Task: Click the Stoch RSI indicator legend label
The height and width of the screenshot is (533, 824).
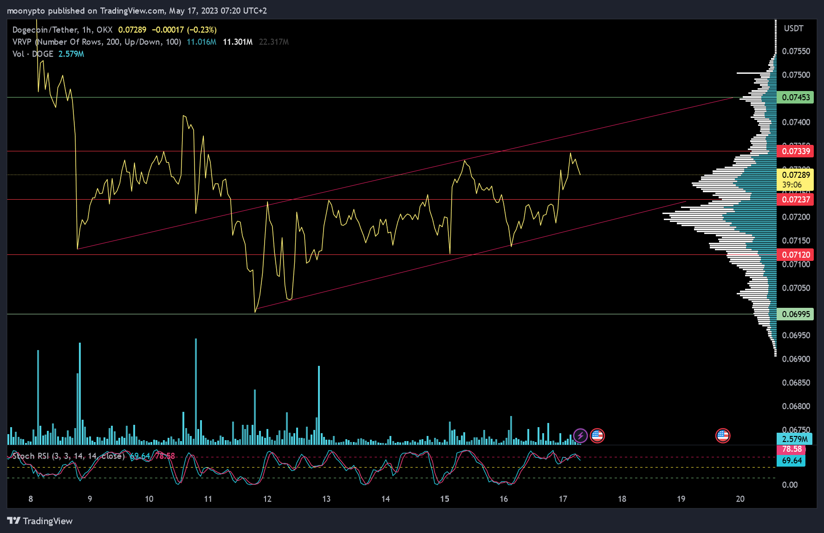Action: click(68, 456)
